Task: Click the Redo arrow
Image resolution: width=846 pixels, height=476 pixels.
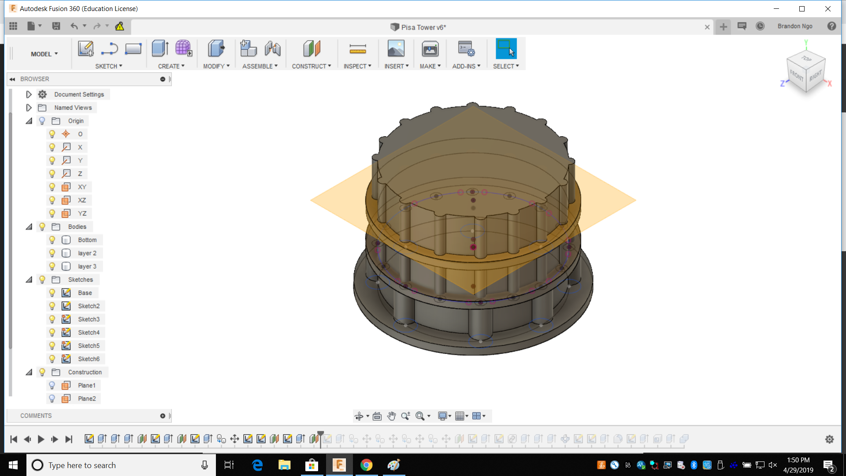Action: [97, 26]
